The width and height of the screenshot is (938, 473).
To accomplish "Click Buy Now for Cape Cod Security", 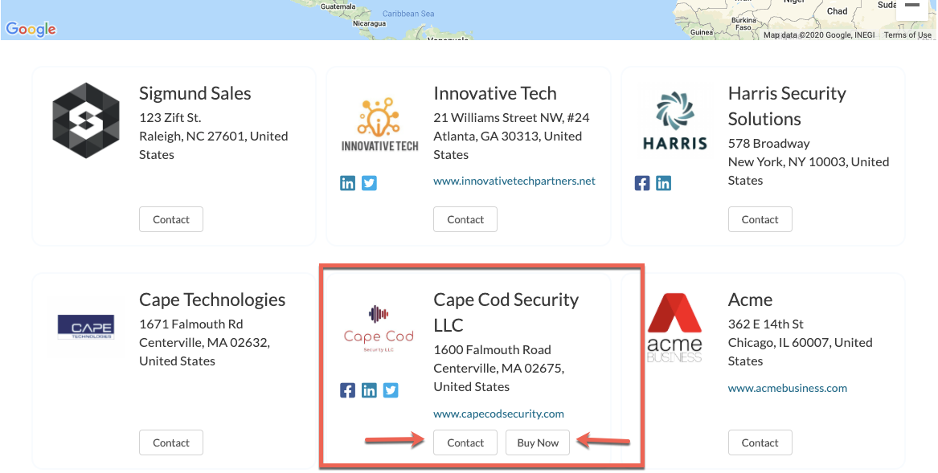I will tap(538, 442).
